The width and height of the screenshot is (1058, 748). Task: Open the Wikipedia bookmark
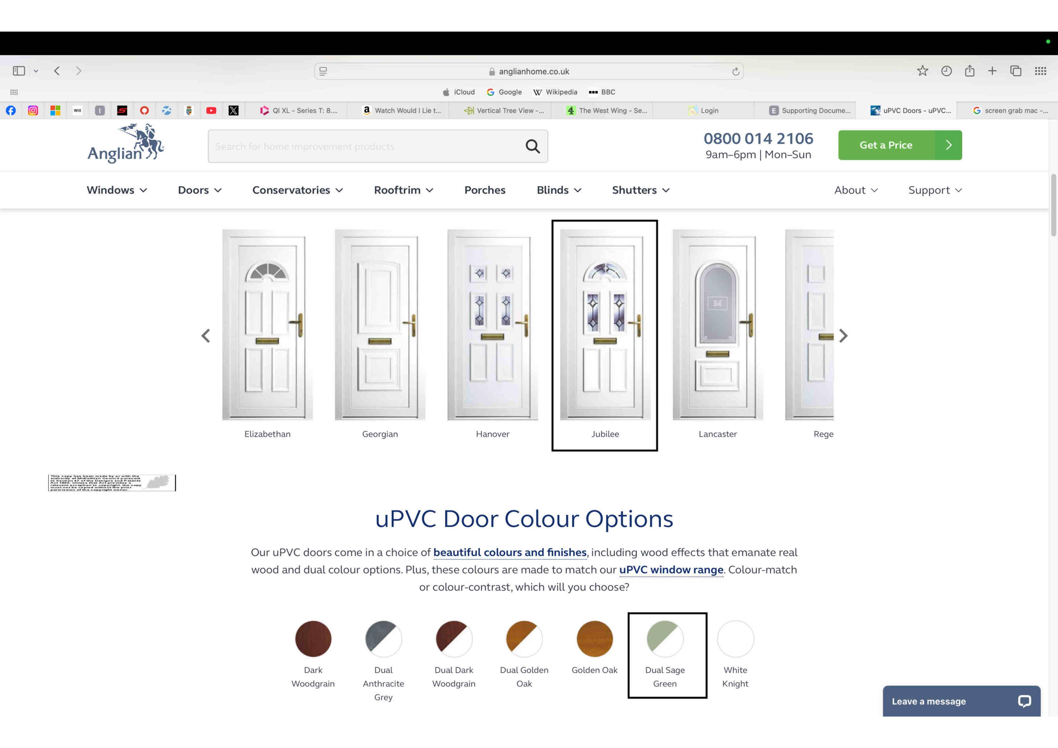tap(555, 92)
